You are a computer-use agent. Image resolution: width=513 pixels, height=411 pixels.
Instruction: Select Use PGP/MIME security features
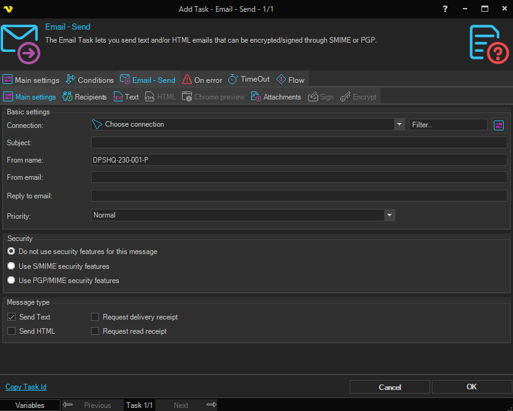click(11, 281)
